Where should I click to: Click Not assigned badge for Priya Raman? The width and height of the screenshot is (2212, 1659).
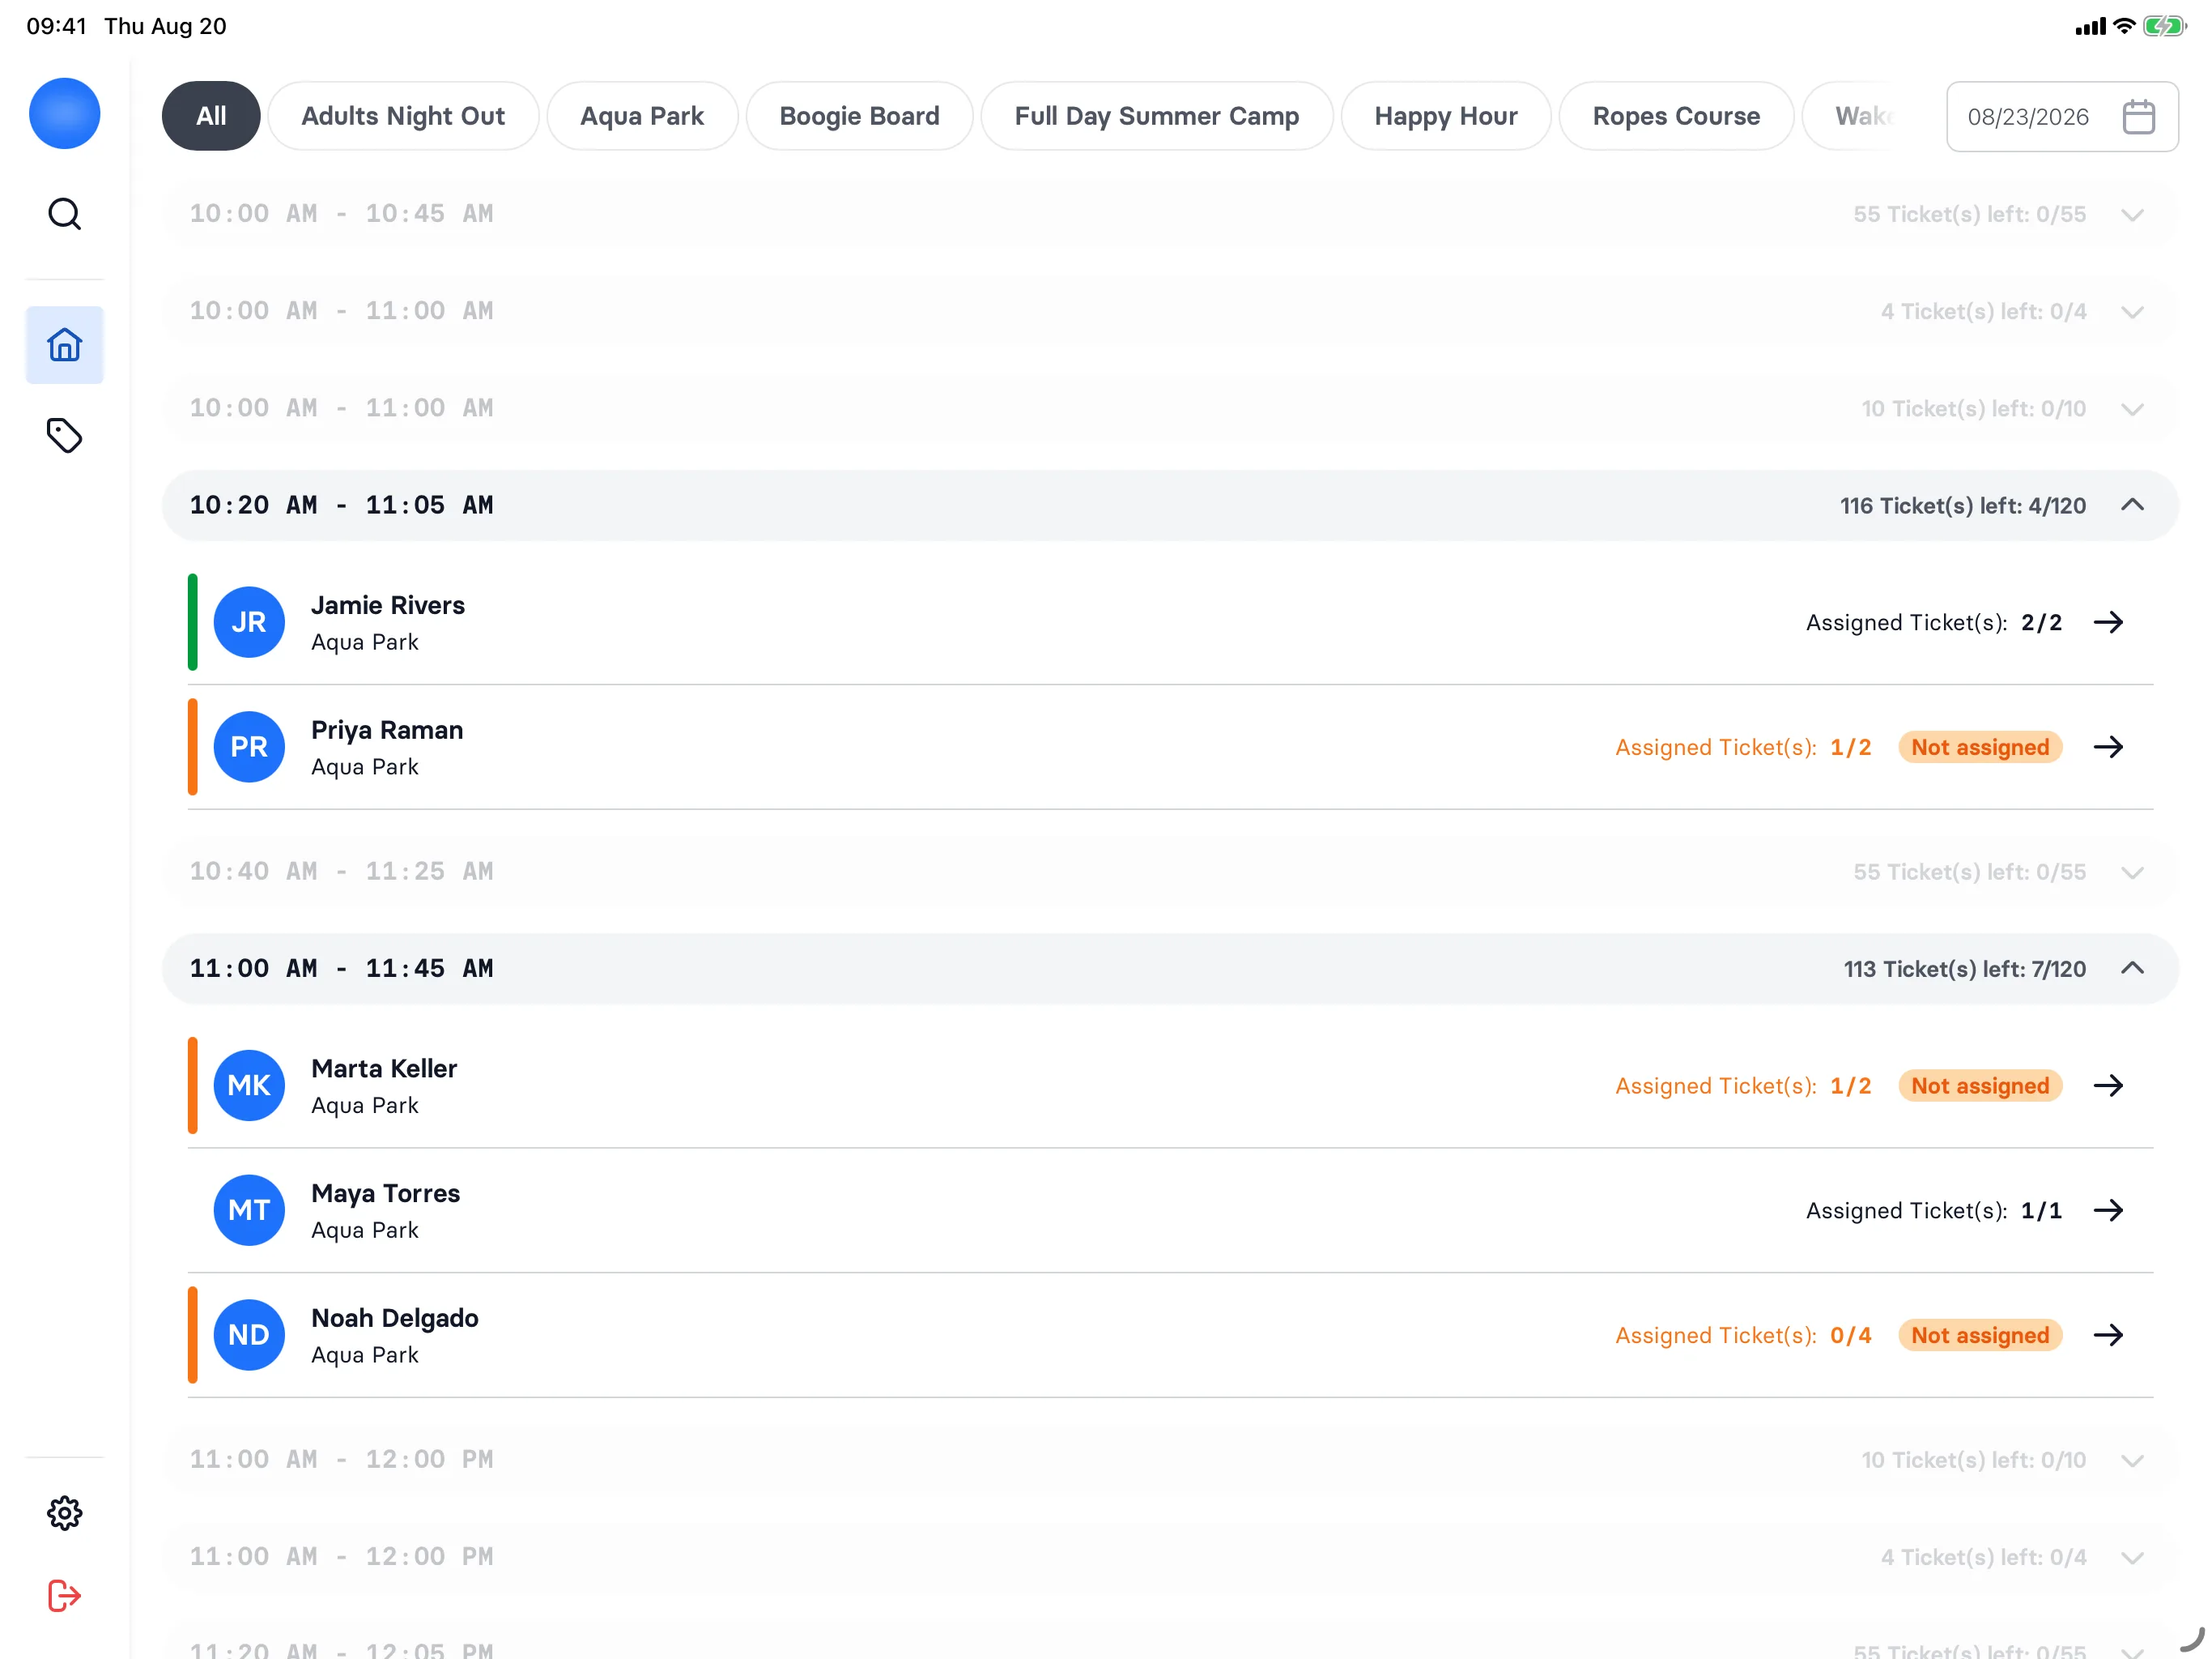[x=1980, y=748]
